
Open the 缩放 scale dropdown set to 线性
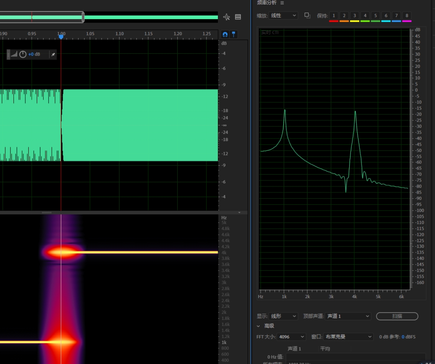(x=283, y=15)
